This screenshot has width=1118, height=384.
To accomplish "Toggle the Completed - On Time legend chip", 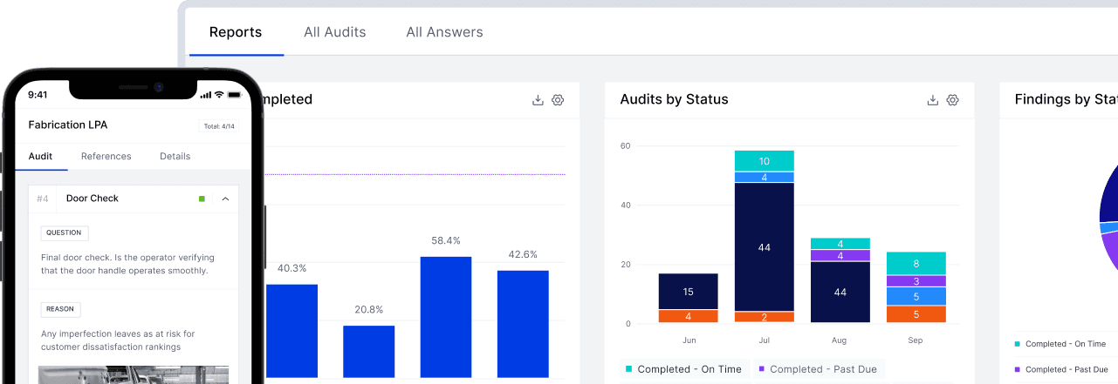I will [683, 369].
